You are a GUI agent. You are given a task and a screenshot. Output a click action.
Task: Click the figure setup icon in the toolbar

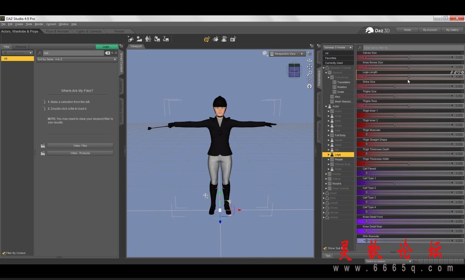click(148, 39)
